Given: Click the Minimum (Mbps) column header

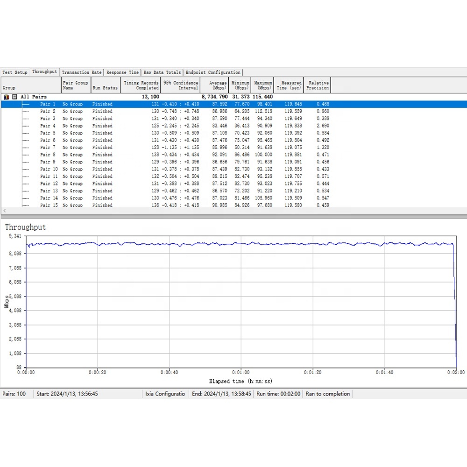Looking at the screenshot, I should (240, 85).
